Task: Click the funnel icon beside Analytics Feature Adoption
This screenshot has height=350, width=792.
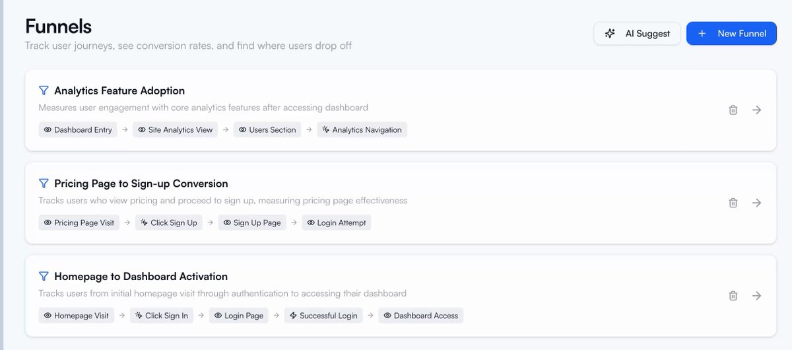Action: (44, 90)
